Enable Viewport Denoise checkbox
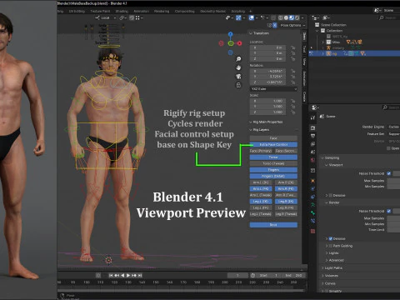Viewport: 400px width, 300px height. pyautogui.click(x=331, y=195)
